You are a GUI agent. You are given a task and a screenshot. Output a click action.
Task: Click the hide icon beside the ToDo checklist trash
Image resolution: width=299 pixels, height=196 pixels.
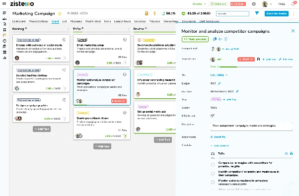point(286,153)
